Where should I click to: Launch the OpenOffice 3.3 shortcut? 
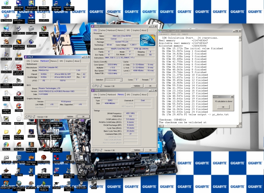[x=19, y=18]
